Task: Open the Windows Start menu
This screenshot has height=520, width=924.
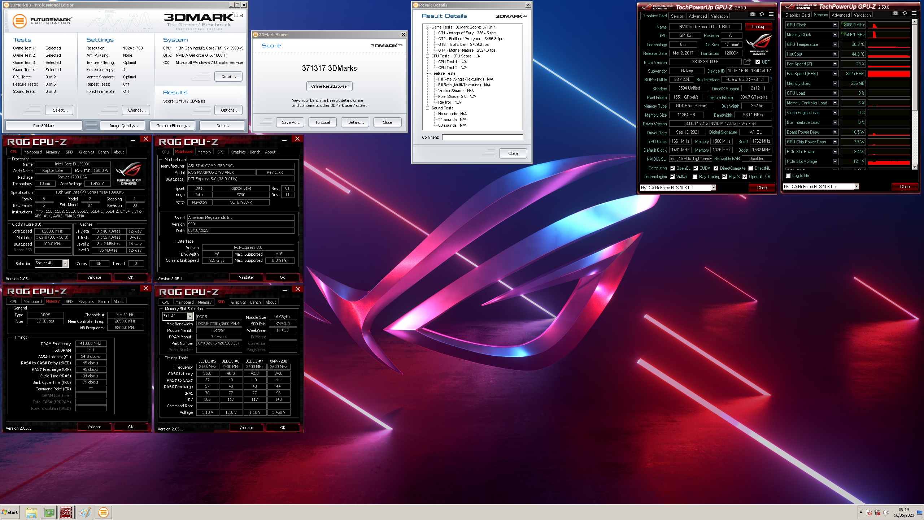Action: click(10, 512)
